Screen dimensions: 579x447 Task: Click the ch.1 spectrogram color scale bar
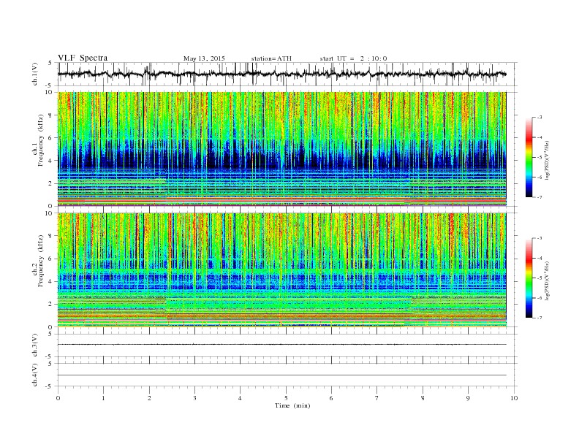529,157
